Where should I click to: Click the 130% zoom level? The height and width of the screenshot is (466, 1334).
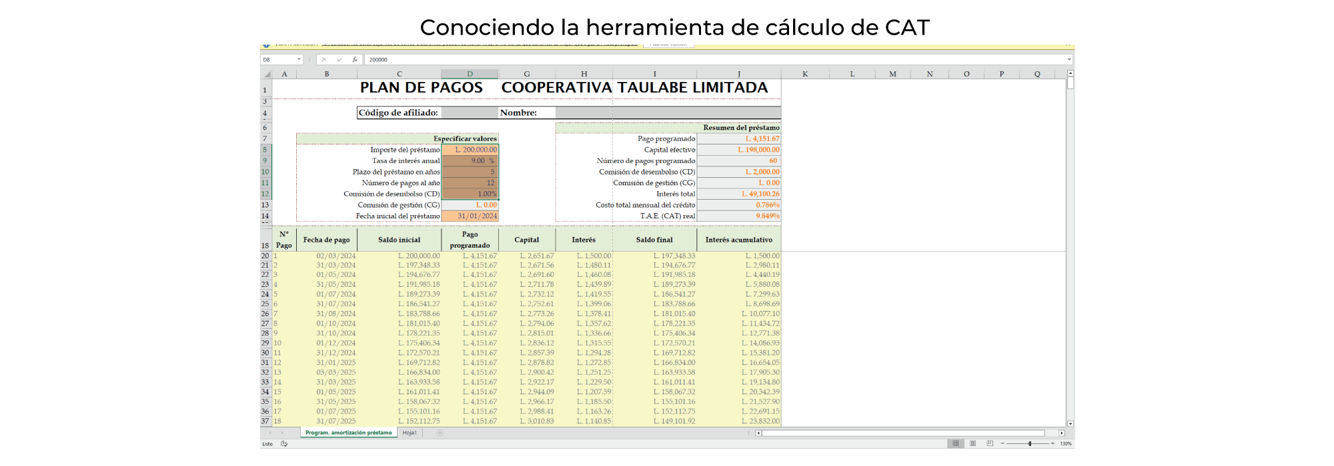[1066, 443]
